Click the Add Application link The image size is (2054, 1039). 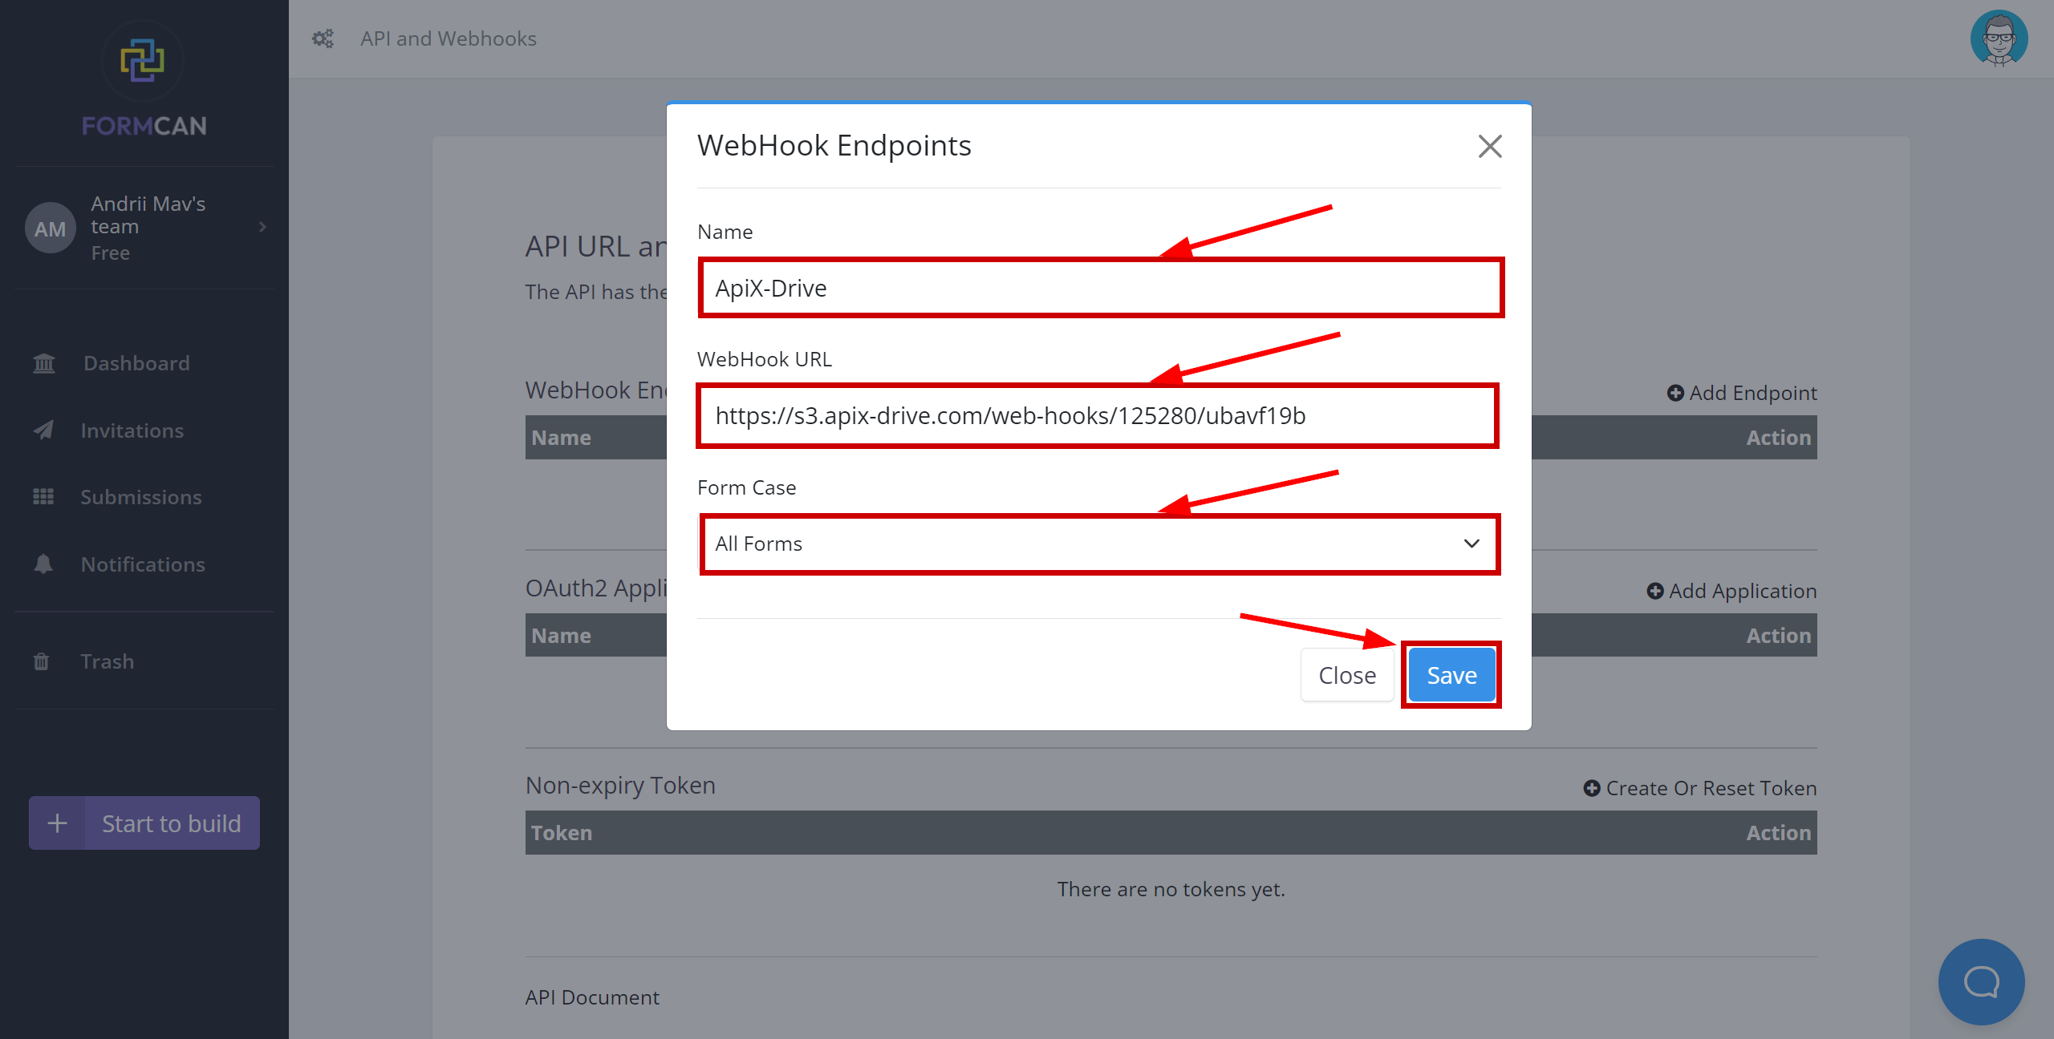click(x=1731, y=591)
